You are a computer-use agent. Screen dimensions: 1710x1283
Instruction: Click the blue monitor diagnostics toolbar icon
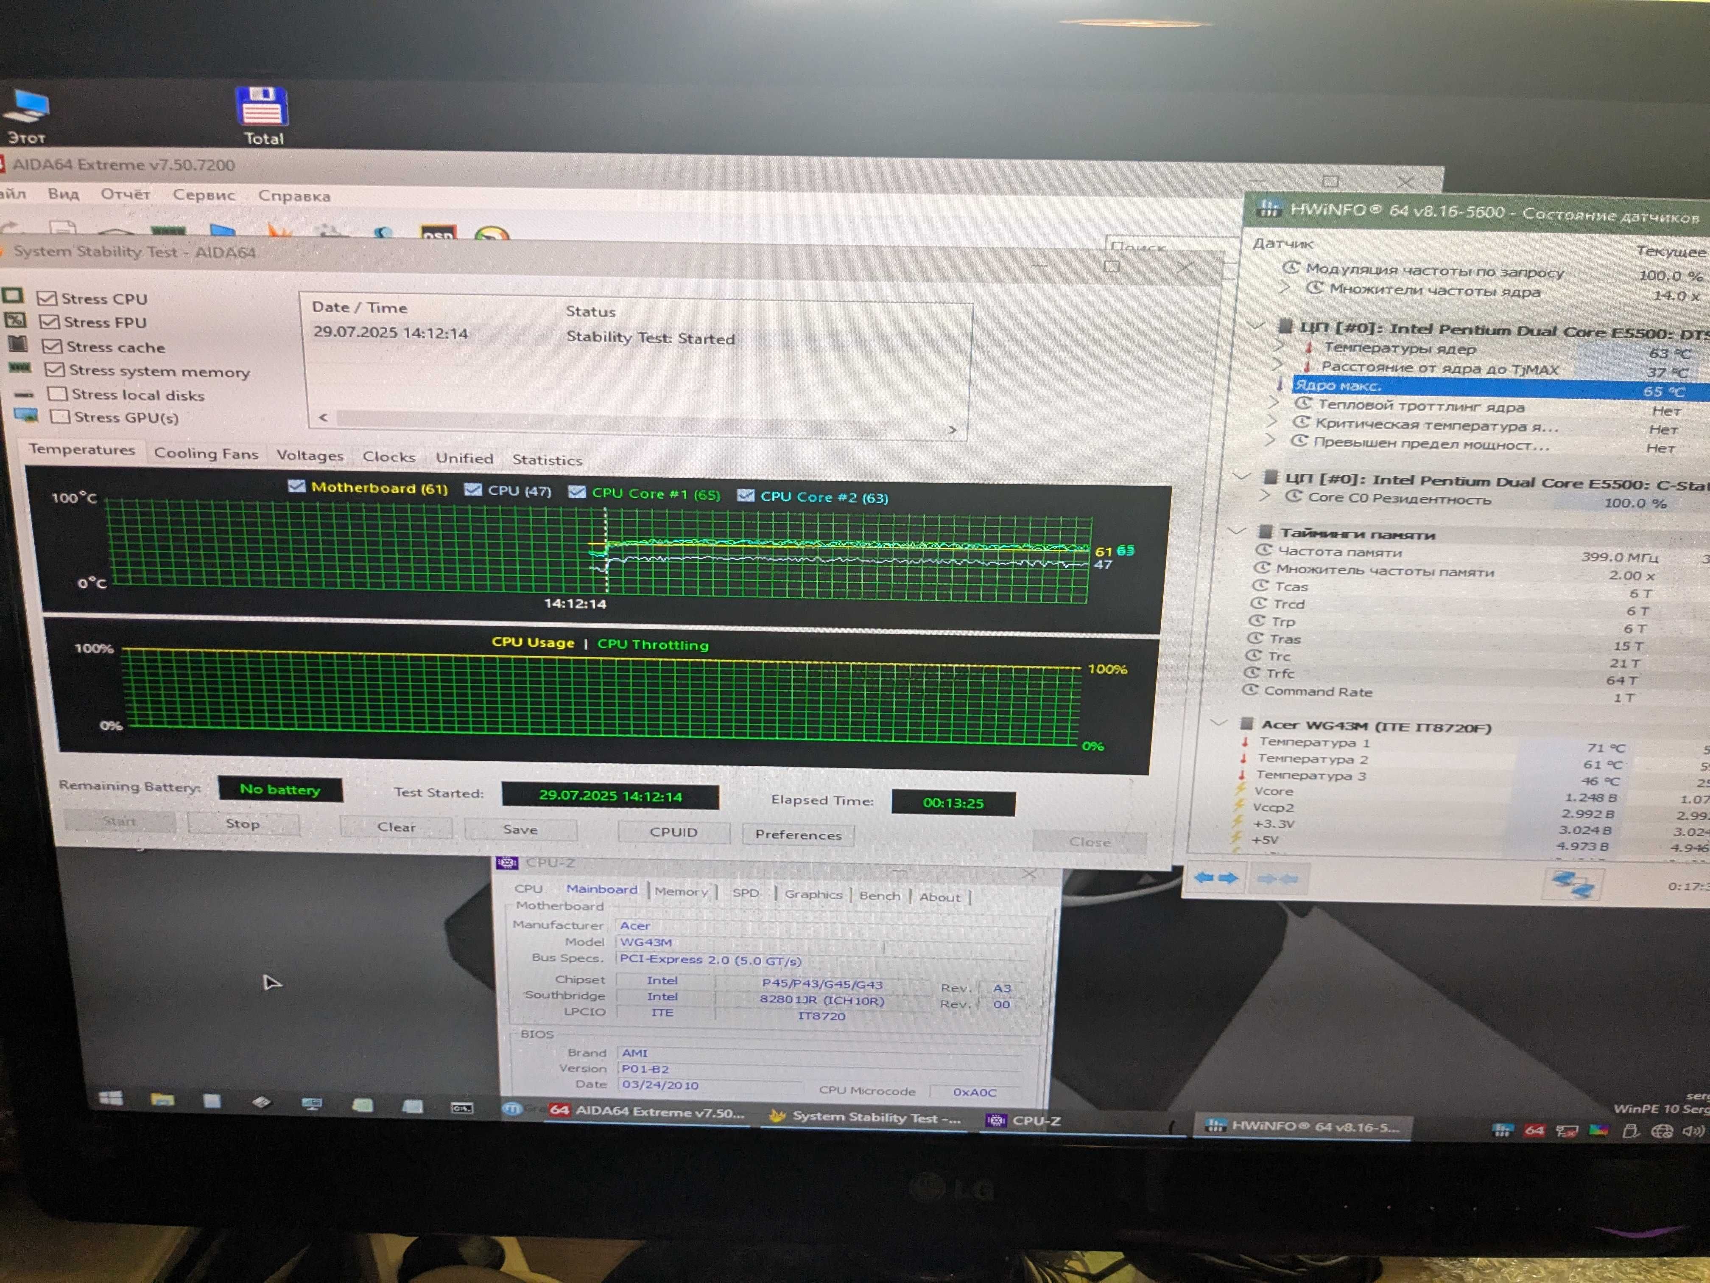tap(223, 230)
